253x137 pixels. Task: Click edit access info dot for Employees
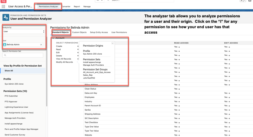229,98
